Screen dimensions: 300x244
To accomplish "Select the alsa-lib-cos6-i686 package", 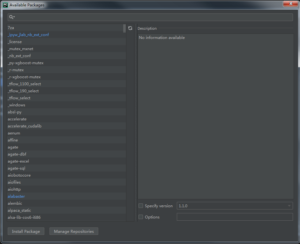I will click(x=66, y=217).
